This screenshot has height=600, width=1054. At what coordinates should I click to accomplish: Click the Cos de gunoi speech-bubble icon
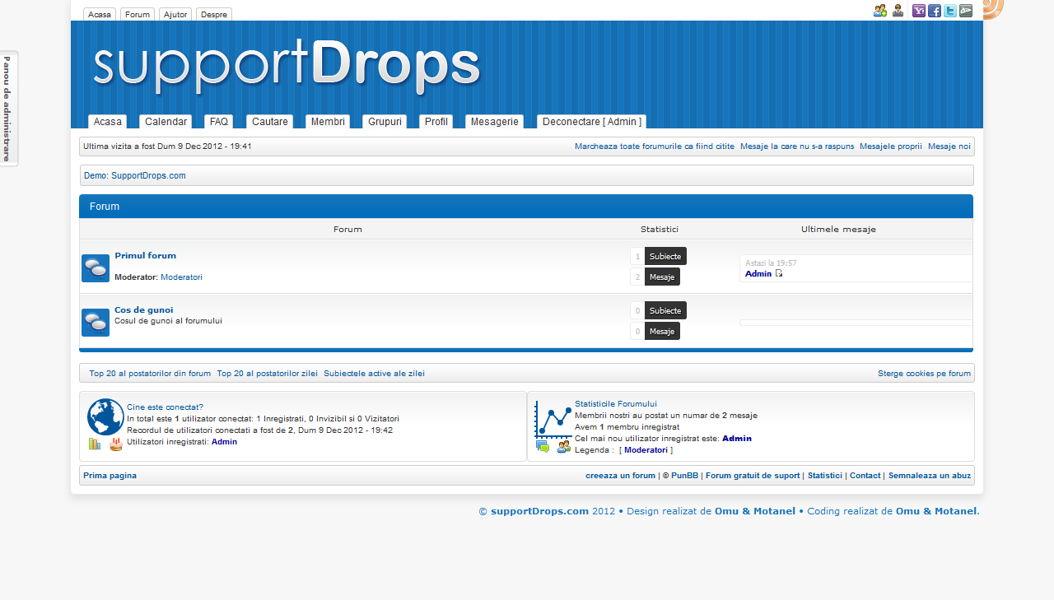pos(96,323)
